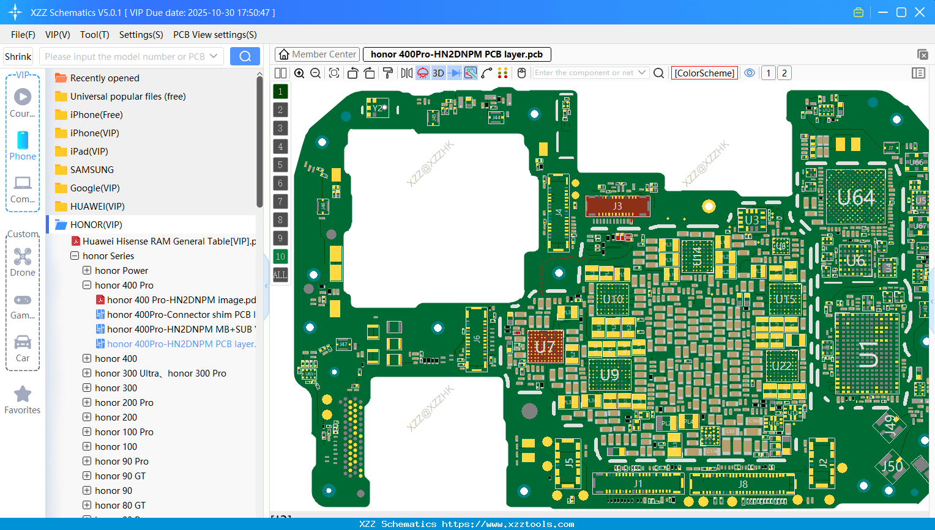The height and width of the screenshot is (530, 935).
Task: Select PCB layer 1
Action: pos(280,91)
